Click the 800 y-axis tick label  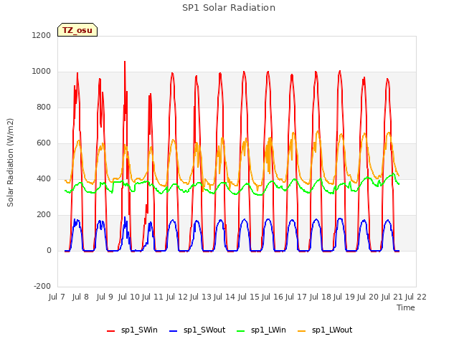44,107
